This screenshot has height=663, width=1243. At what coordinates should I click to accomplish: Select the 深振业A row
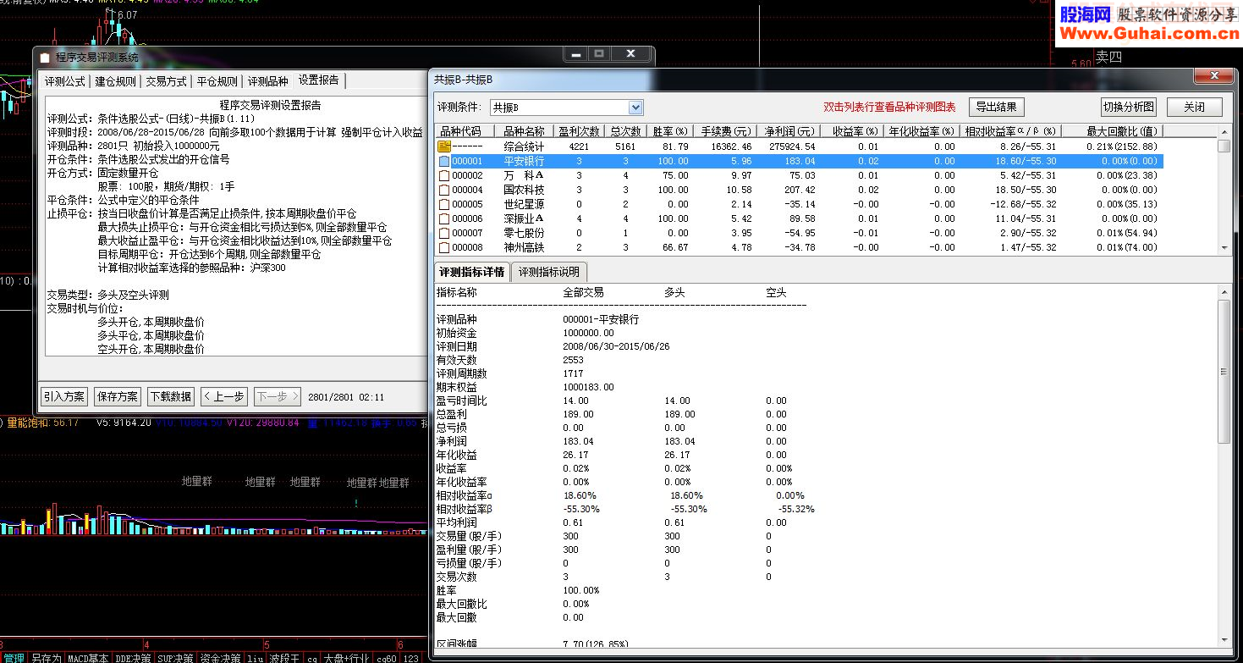pos(800,218)
